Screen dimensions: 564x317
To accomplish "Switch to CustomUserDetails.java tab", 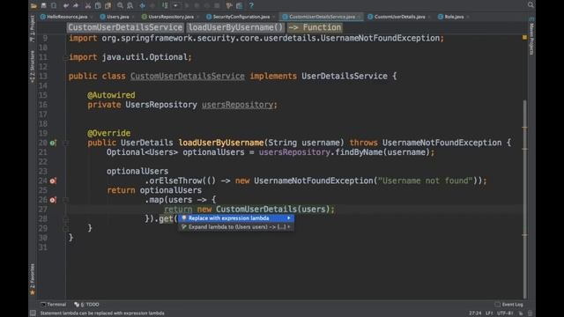I will tap(399, 17).
